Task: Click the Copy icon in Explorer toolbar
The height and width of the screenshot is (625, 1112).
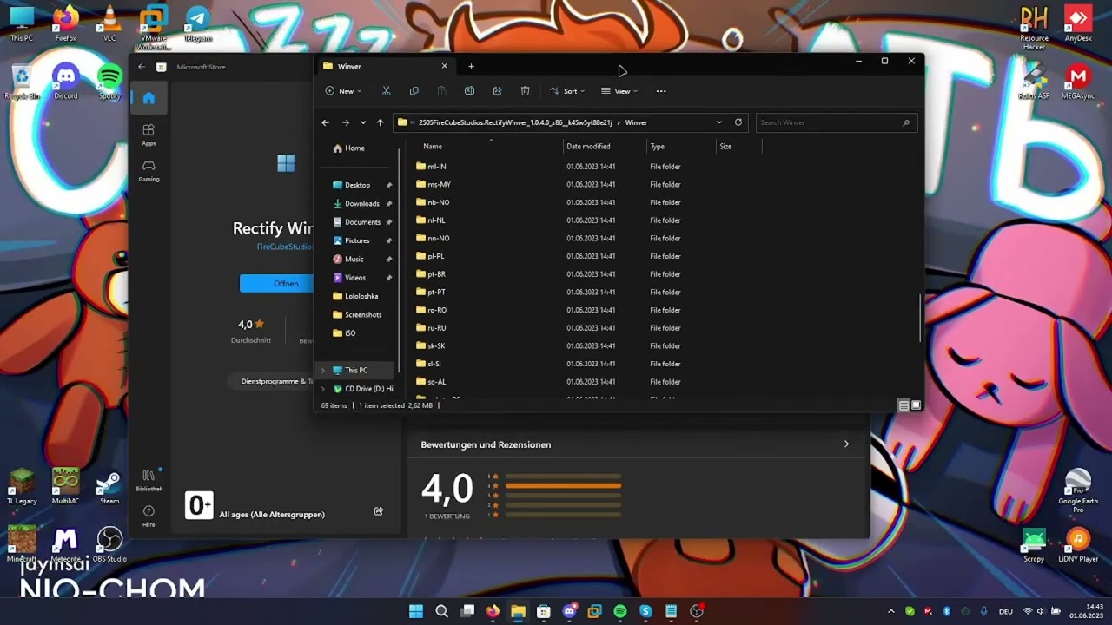Action: click(x=414, y=91)
